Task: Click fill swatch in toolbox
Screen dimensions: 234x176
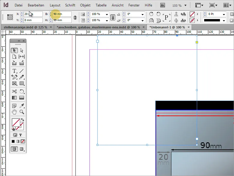Action: coord(16,123)
